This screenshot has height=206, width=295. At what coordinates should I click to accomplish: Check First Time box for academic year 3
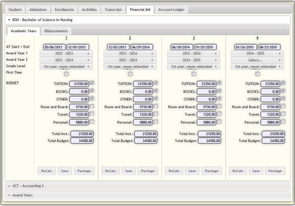[x=194, y=74]
